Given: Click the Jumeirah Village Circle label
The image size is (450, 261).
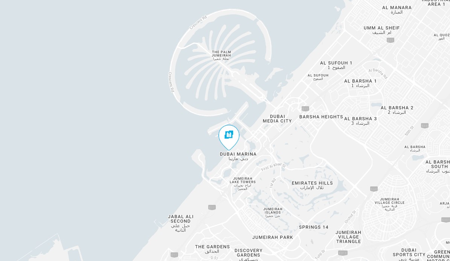Looking at the screenshot, I should 389,204.
